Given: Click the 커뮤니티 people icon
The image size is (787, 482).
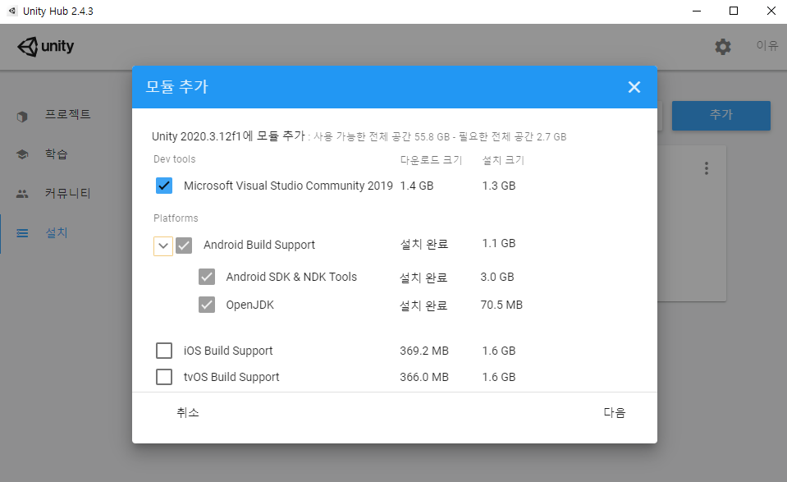Looking at the screenshot, I should (22, 194).
